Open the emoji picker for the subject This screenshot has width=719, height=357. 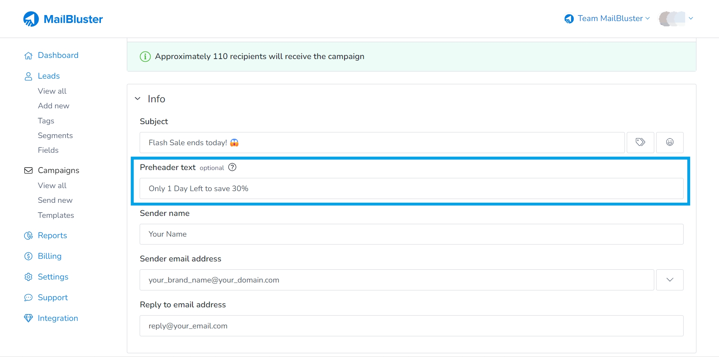tap(670, 142)
